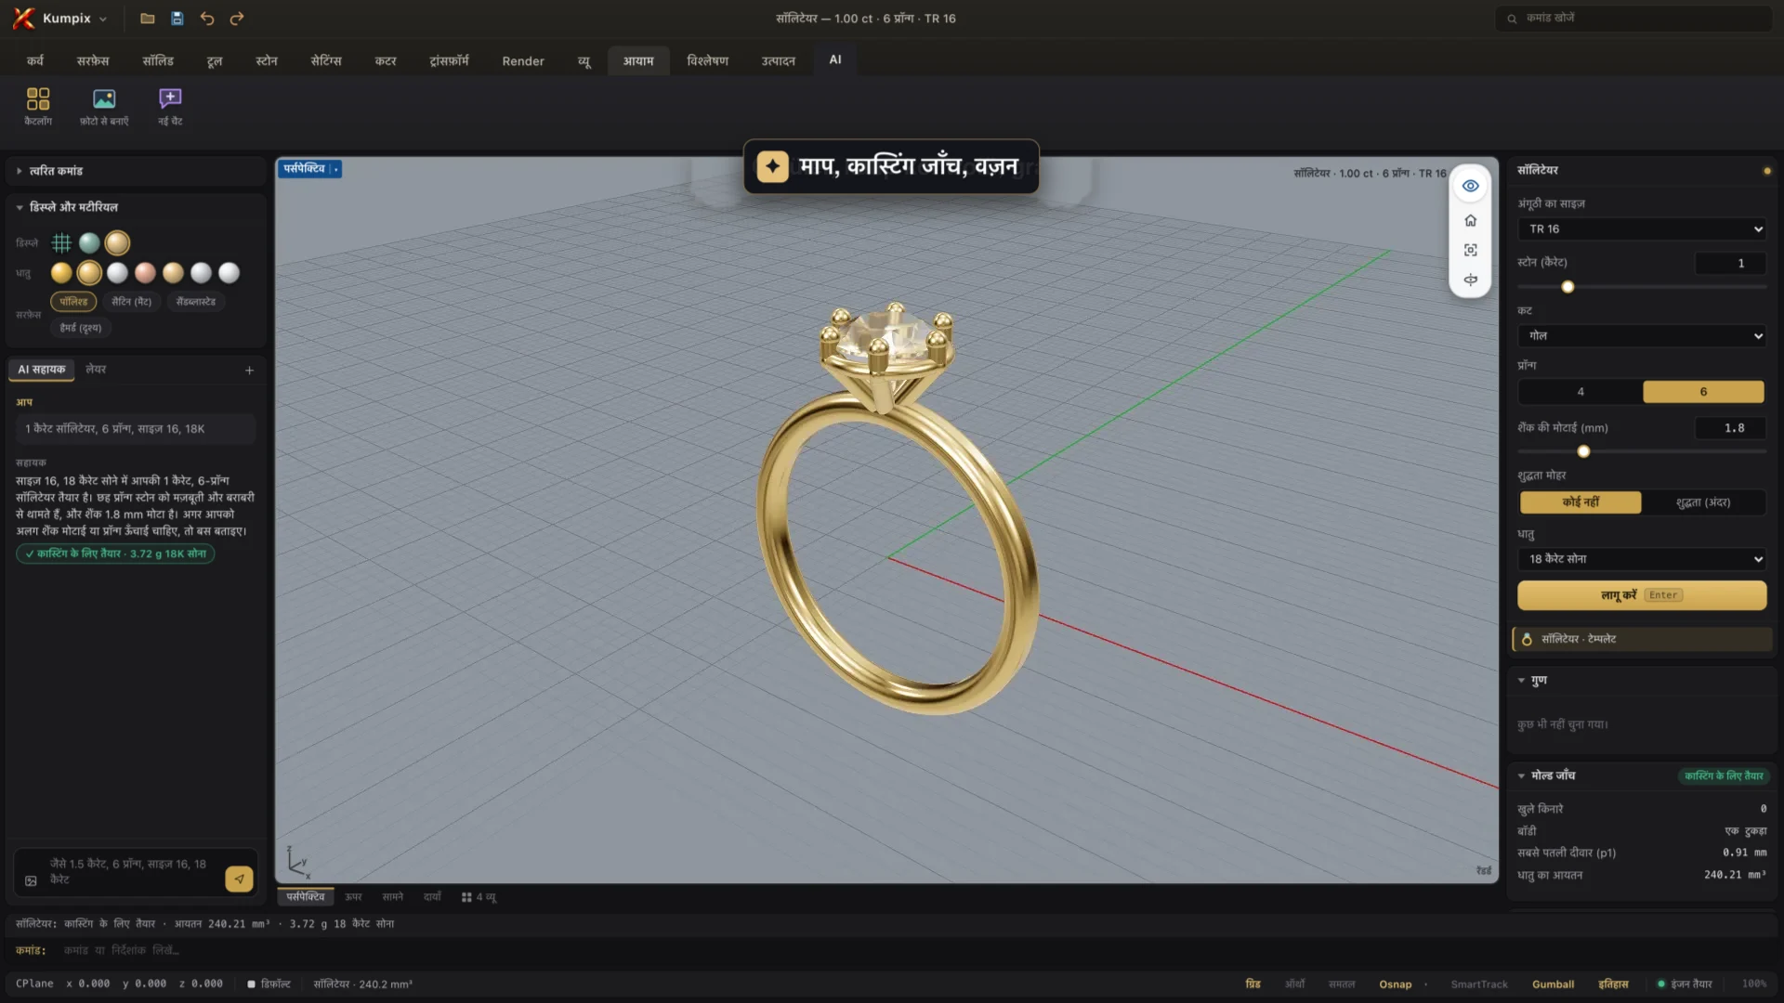1784x1003 pixels.
Task: Open the कैटलॉग catalog icon
Action: 38,106
